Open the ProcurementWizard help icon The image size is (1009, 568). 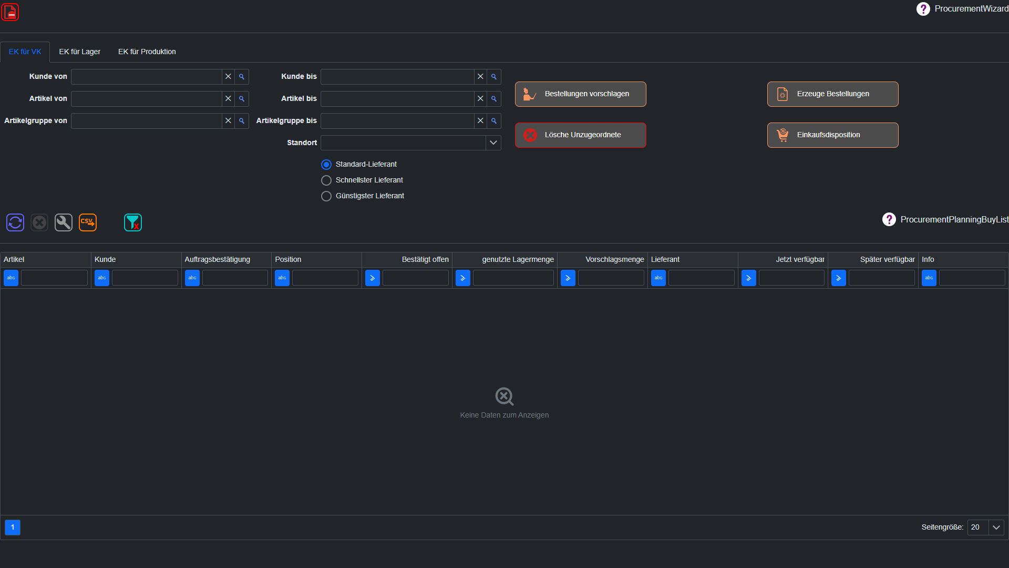pos(923,9)
